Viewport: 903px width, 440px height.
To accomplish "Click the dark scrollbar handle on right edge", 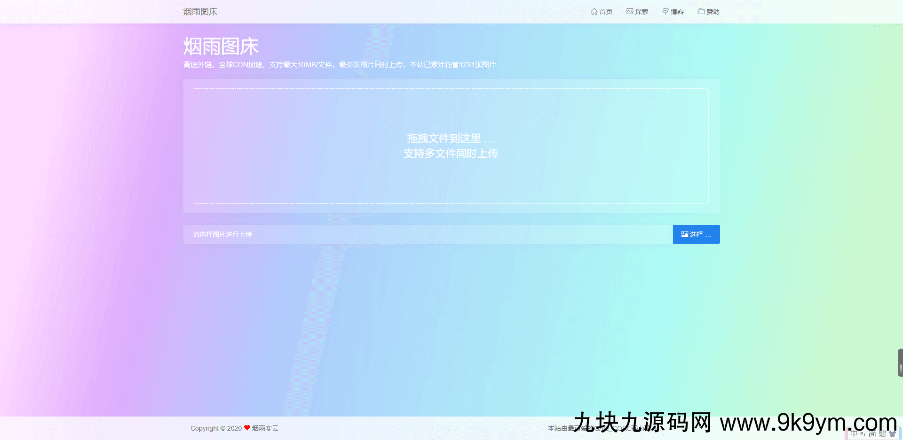I will [900, 363].
